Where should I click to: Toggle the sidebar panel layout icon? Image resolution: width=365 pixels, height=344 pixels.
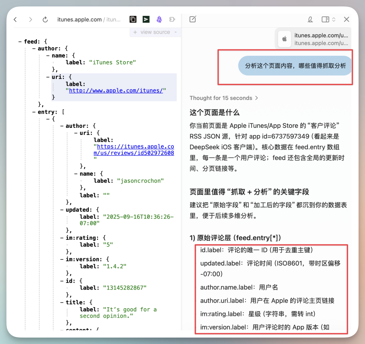tap(325, 19)
